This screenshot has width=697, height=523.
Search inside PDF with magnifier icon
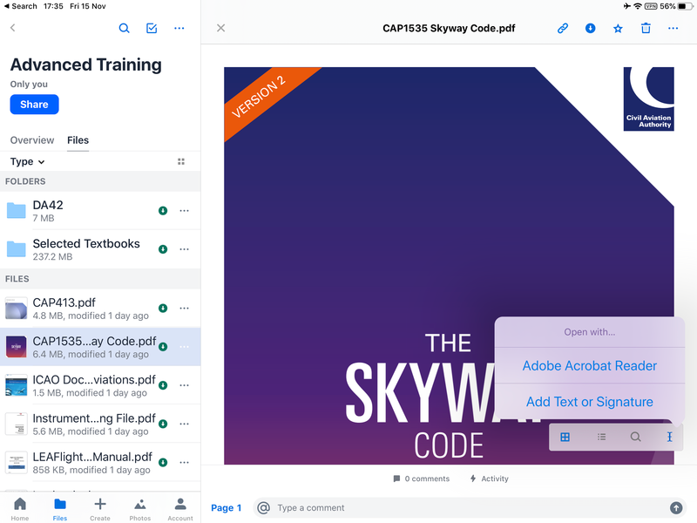636,438
